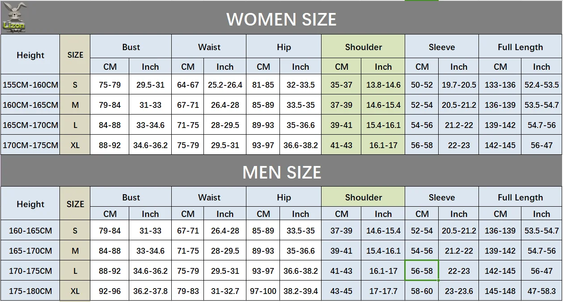Click the women's Waist column header
Viewport: 563px width, 302px height.
click(209, 47)
